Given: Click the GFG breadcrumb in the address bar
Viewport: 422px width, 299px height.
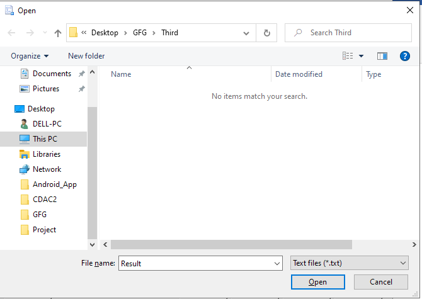Looking at the screenshot, I should (x=139, y=33).
